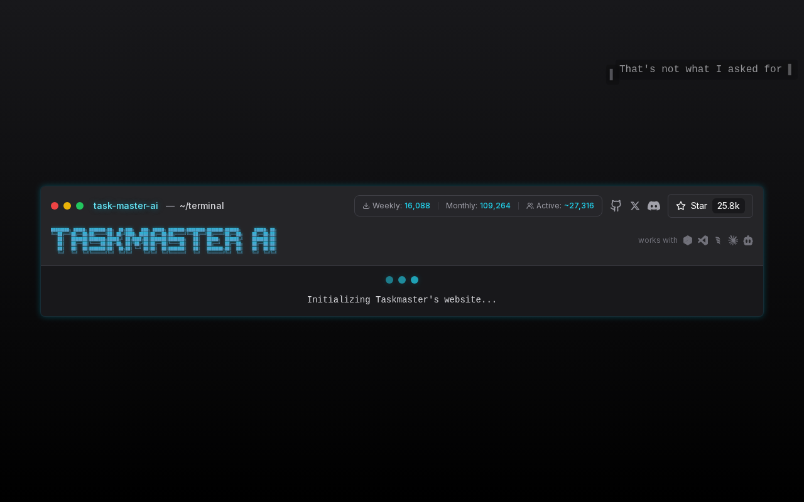Image resolution: width=804 pixels, height=502 pixels.
Task: Click the middle loading progress dot
Action: [x=401, y=279]
